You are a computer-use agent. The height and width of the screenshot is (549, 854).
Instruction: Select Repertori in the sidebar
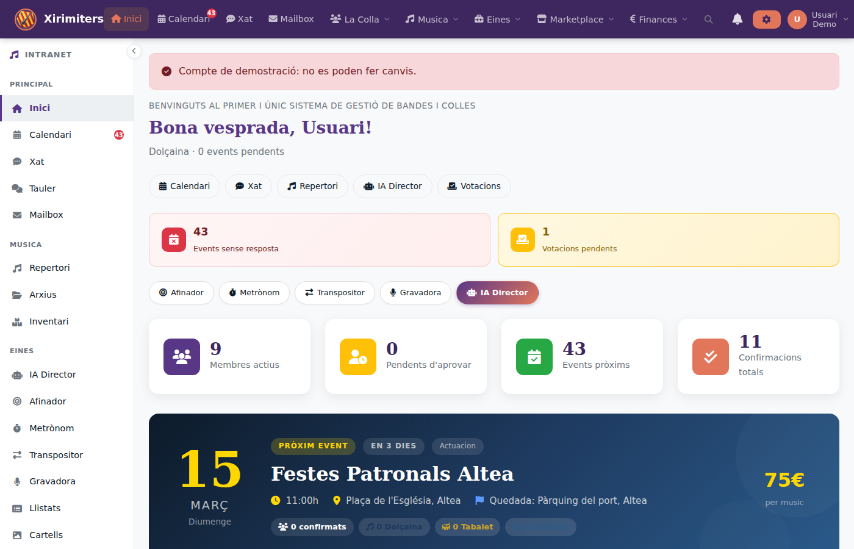tap(49, 268)
